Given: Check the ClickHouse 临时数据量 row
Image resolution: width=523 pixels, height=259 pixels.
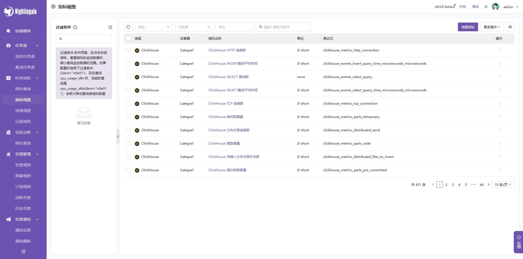Looking at the screenshot, I should (128, 117).
